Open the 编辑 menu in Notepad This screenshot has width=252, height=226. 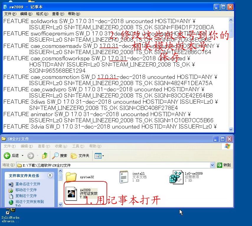pos(26,14)
